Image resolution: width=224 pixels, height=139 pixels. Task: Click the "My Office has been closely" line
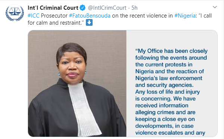tap(171, 51)
